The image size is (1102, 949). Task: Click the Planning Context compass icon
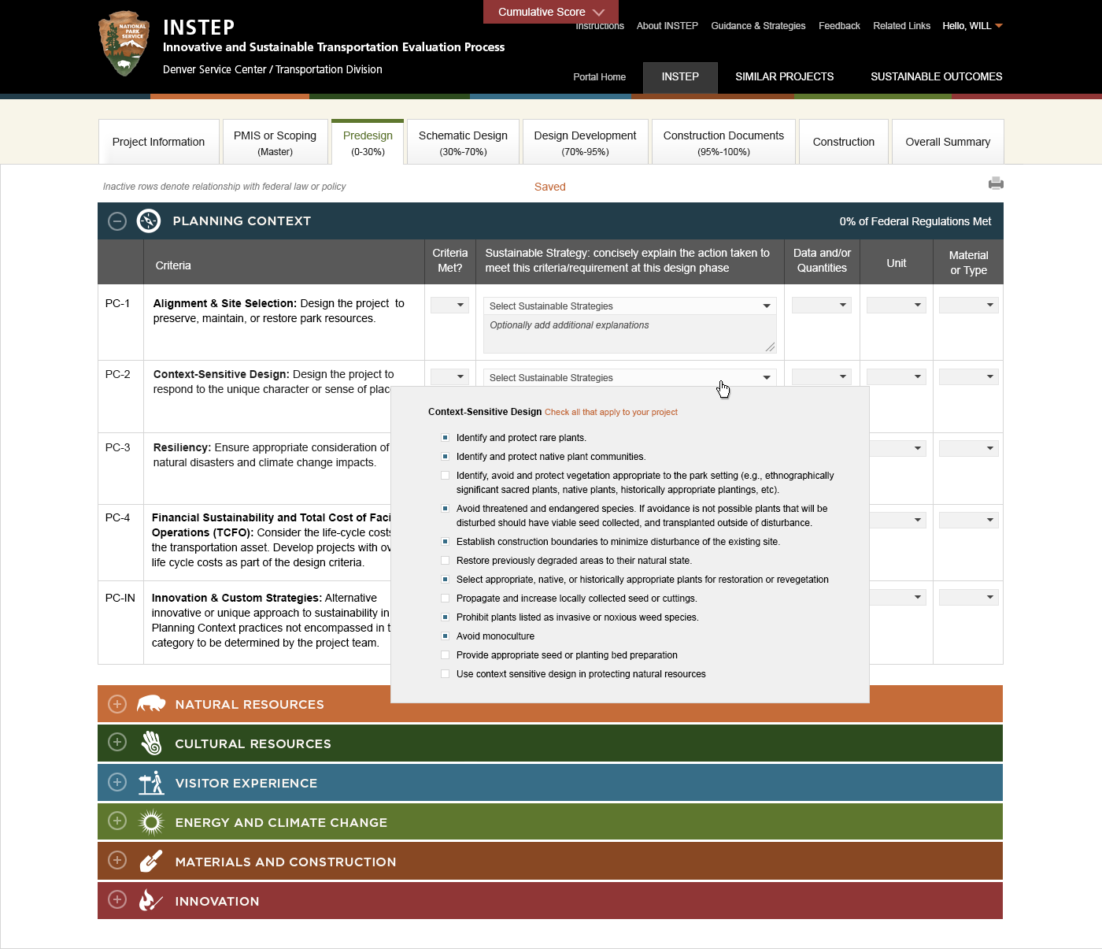[149, 221]
